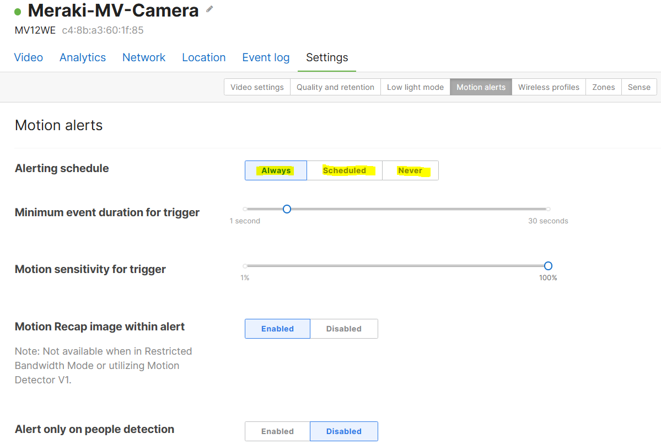Switch to Quality and retention settings
The image size is (661, 444).
336,87
